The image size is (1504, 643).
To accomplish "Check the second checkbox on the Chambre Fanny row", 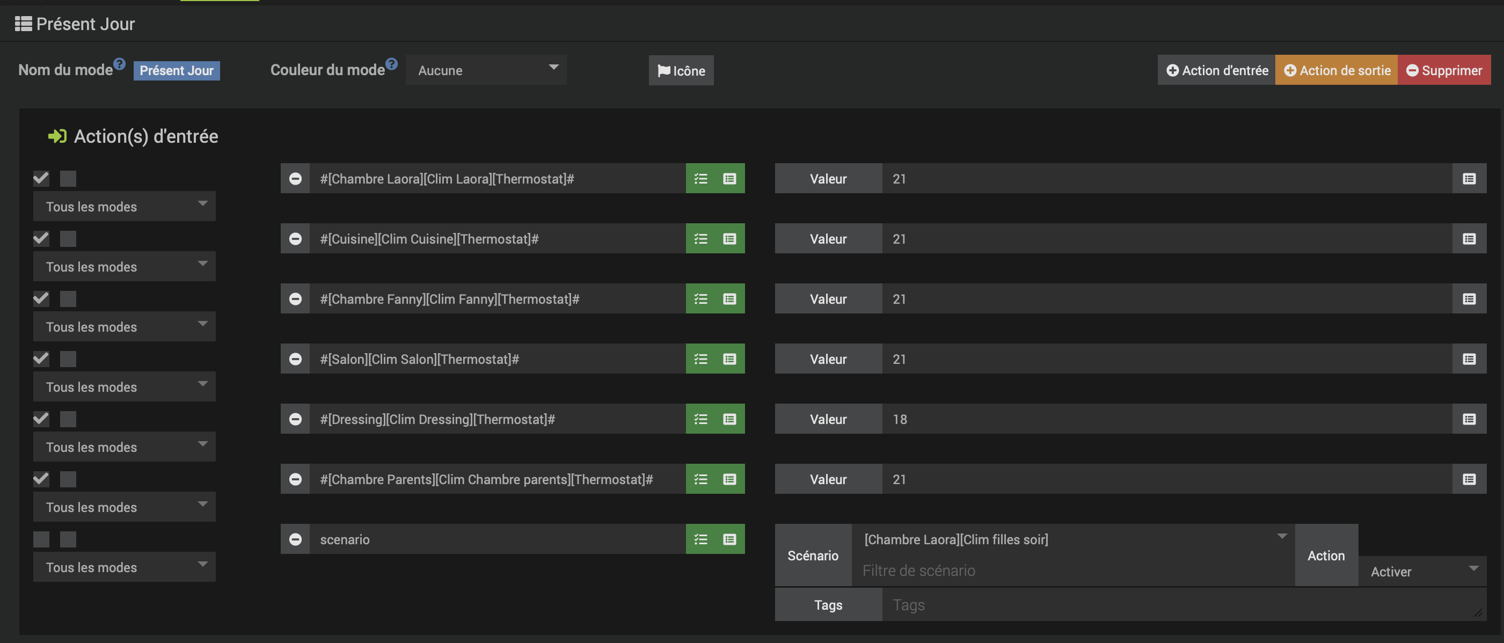I will click(x=68, y=299).
